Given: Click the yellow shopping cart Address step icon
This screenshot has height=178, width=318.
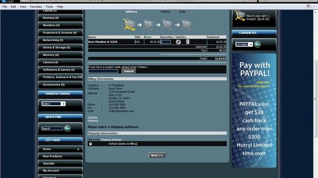Looking at the screenshot, I should coord(129,25).
